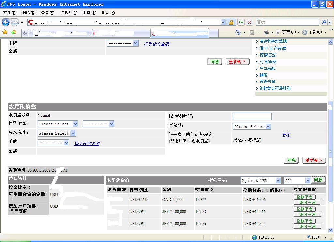Click the page scrollbar down arrow
This screenshot has width=334, height=242.
pyautogui.click(x=330, y=230)
